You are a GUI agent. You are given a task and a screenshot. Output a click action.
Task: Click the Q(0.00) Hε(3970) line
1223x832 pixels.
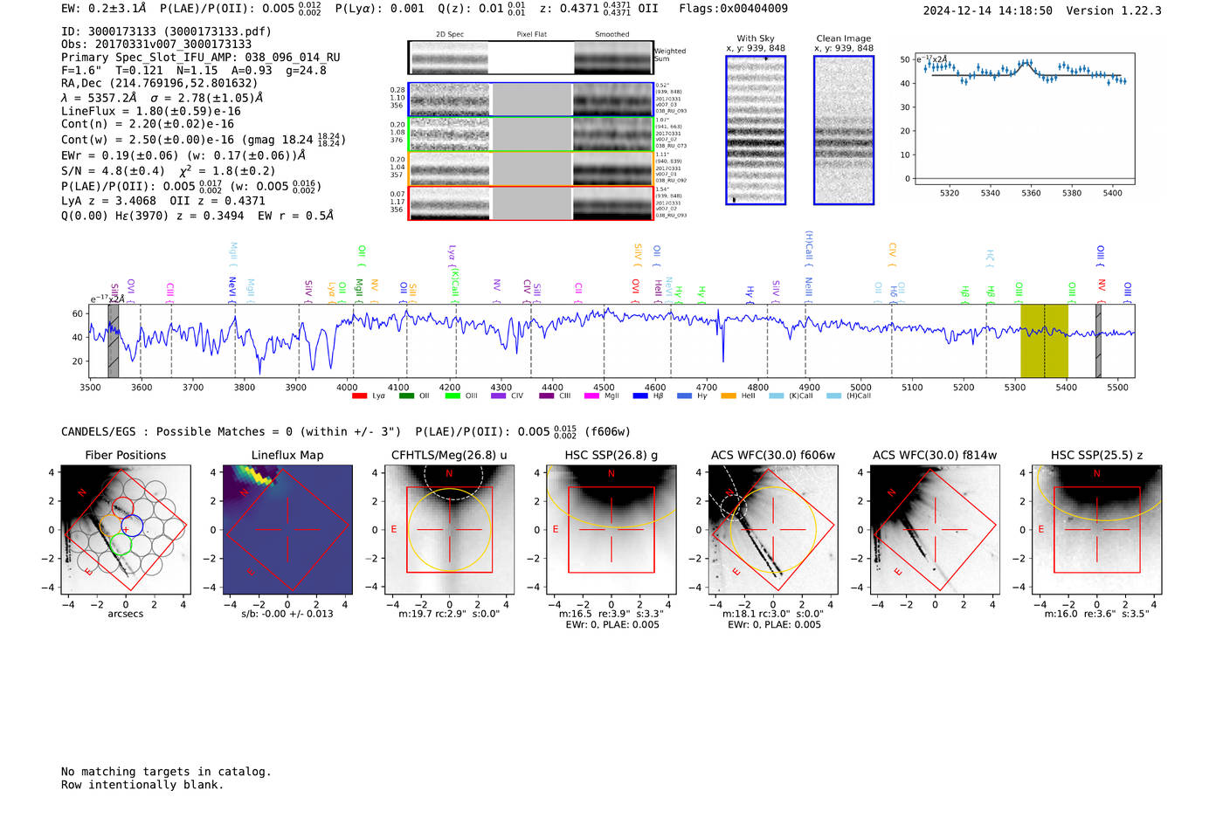(x=197, y=215)
